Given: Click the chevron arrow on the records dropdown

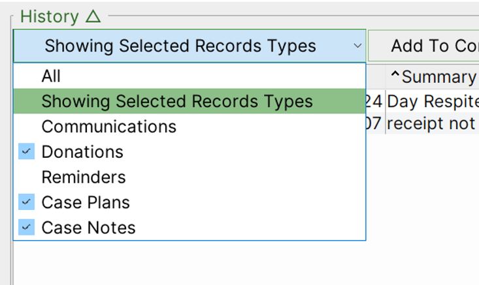Looking at the screenshot, I should click(357, 46).
